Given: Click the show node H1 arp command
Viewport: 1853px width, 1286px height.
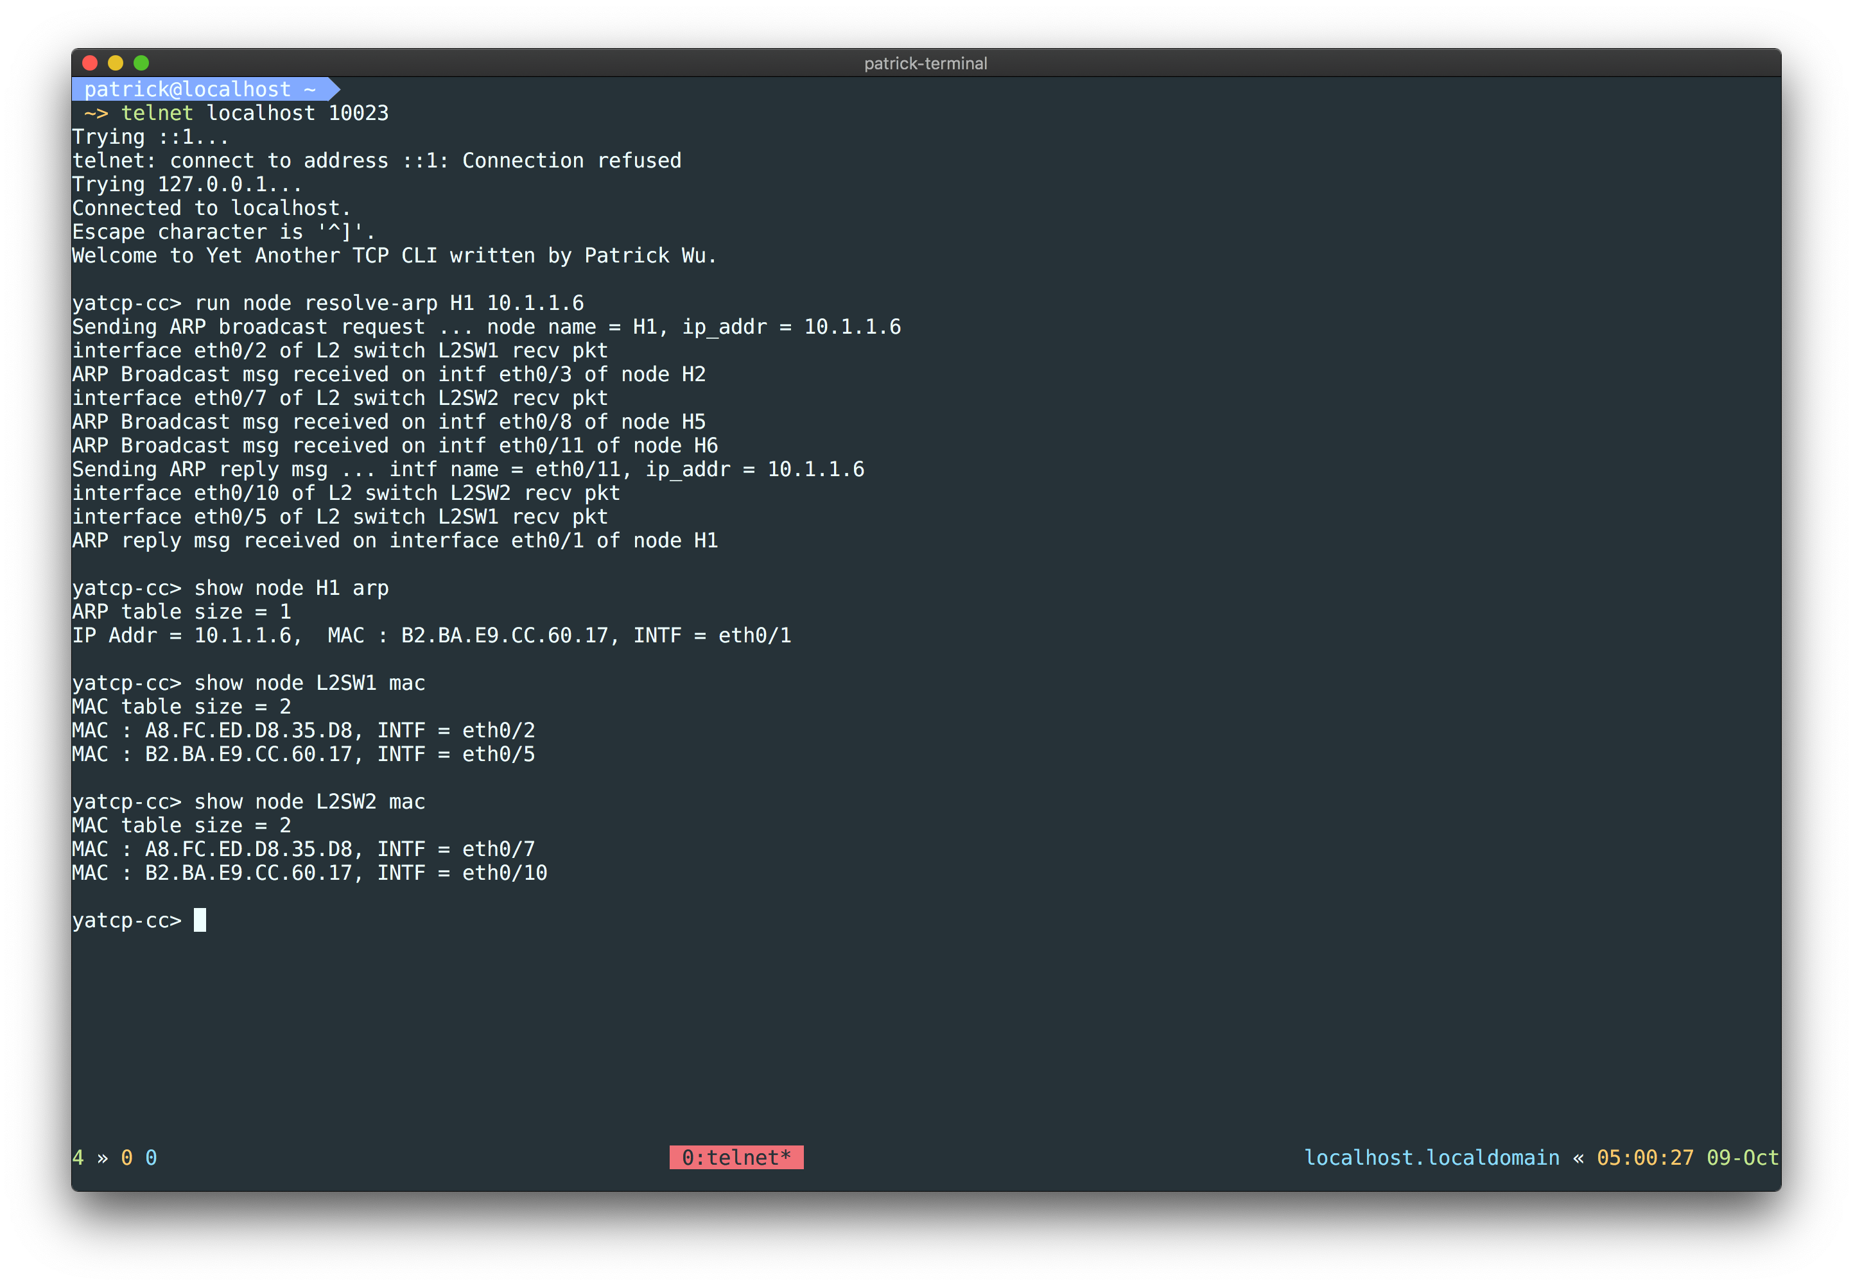Looking at the screenshot, I should [x=291, y=588].
